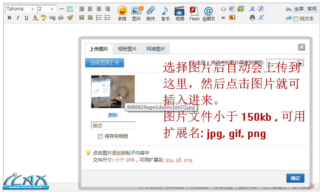Click the blue Flash-style round icon
The image size is (322, 192).
coord(261,9)
